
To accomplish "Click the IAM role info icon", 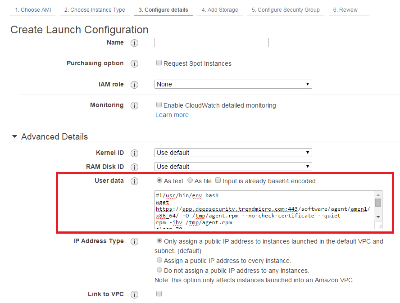I will pyautogui.click(x=134, y=84).
